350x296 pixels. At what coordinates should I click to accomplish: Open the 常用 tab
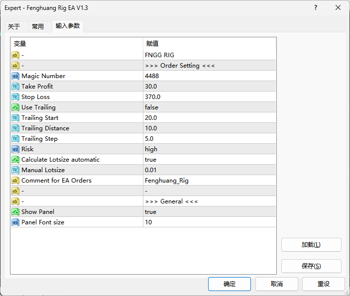tap(38, 27)
